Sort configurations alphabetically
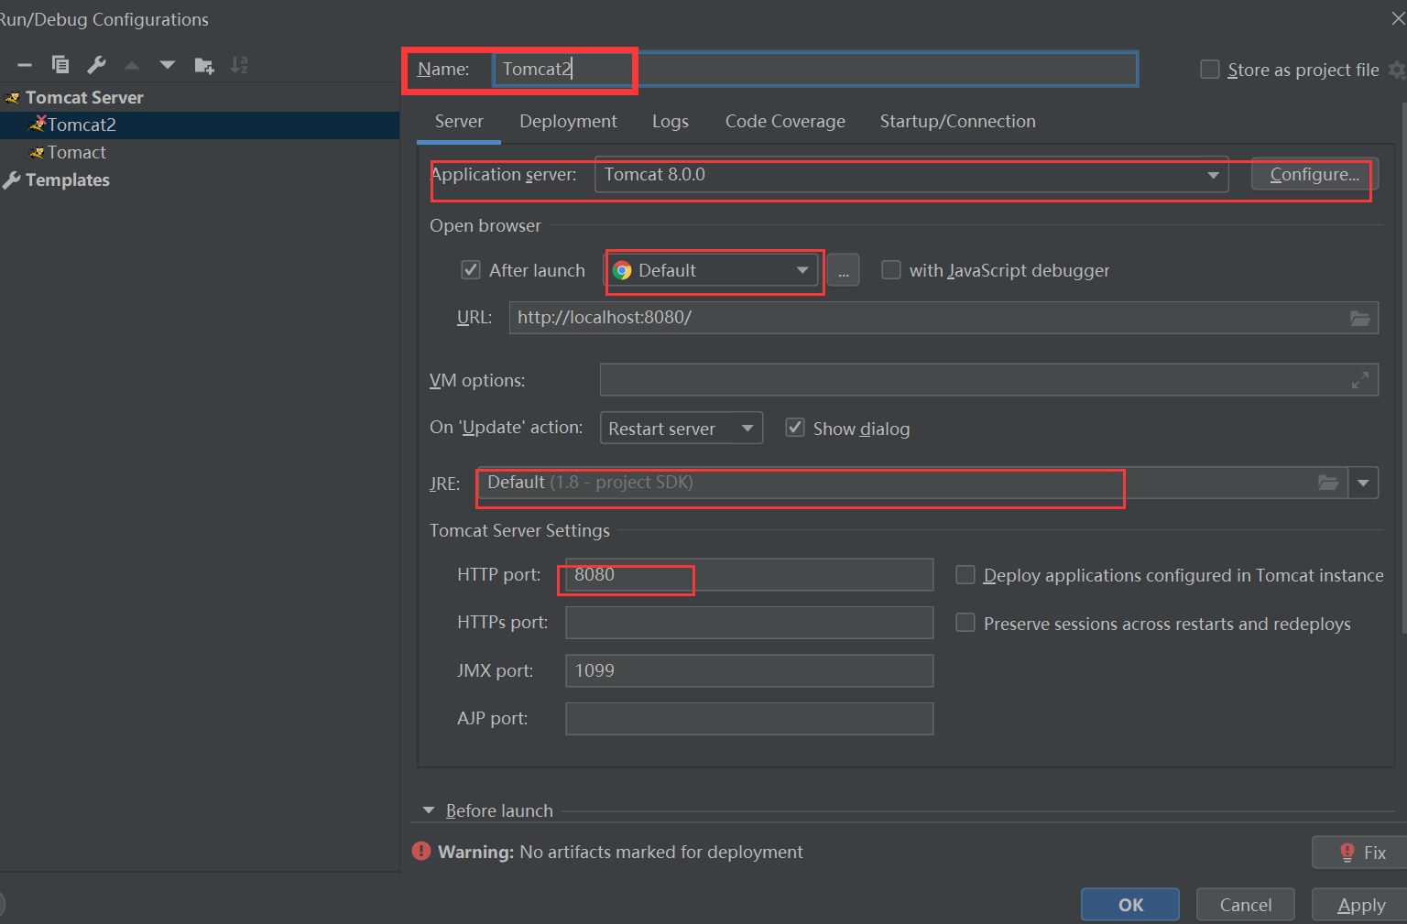Image resolution: width=1407 pixels, height=924 pixels. click(239, 65)
